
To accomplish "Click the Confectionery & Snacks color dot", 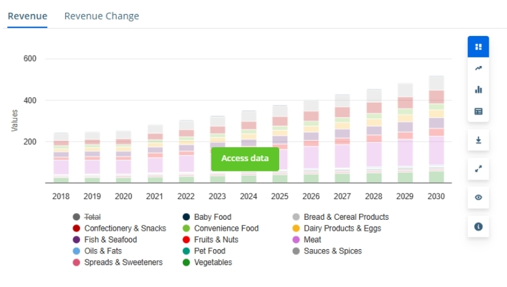I will coord(76,228).
